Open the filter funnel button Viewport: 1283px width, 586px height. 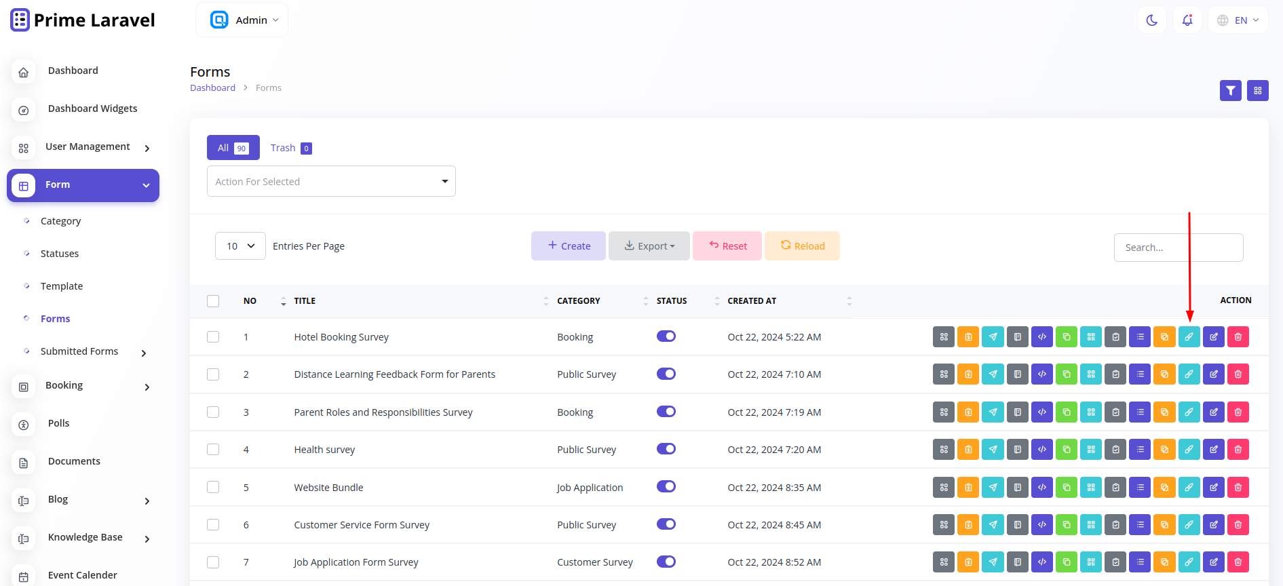click(x=1231, y=90)
